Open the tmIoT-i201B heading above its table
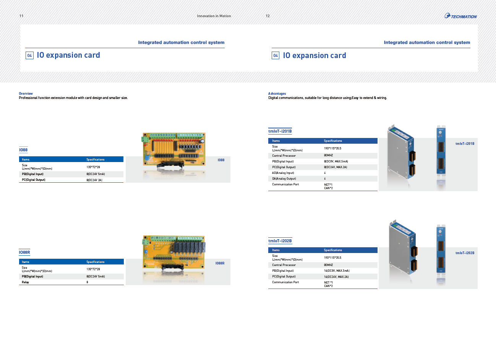Image resolution: width=496 pixels, height=339 pixels. click(280, 131)
